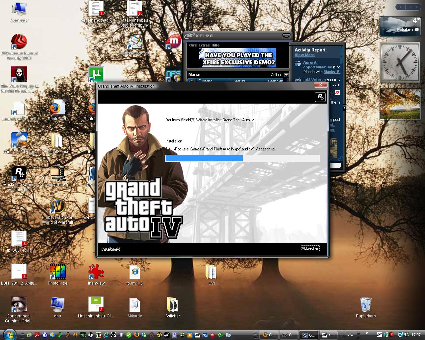Open the Extras menu in Xfire
The height and width of the screenshot is (340, 425).
pos(204,45)
